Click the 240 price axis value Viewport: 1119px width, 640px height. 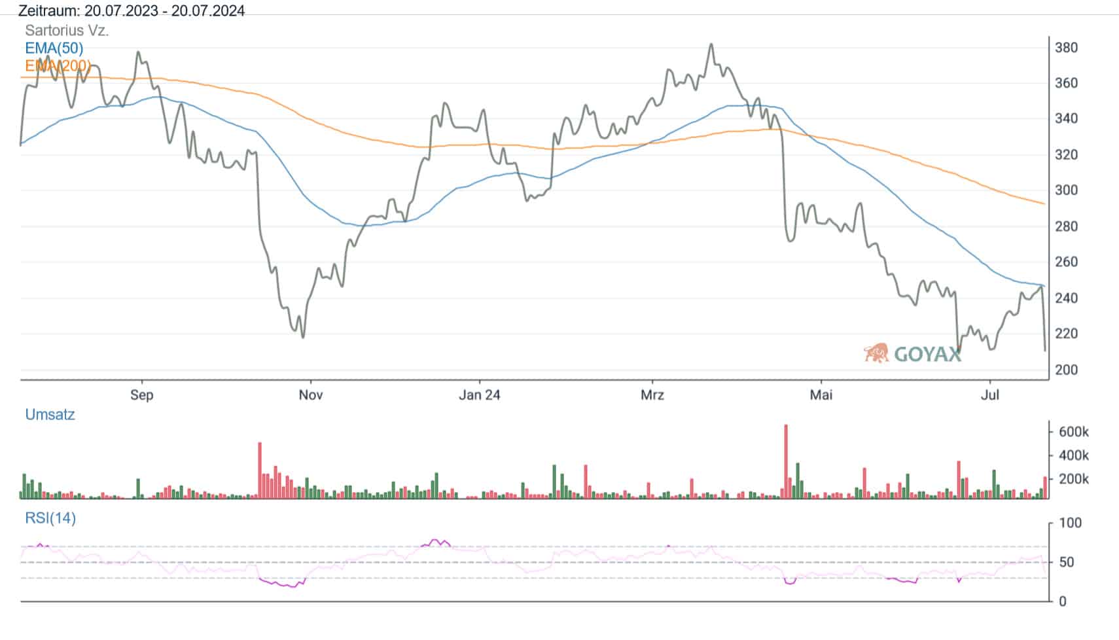coord(1066,298)
